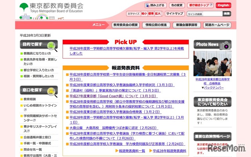Viewport: 251px width, 157px height.
Task: Open Photo News バックナンバー link
Action: tap(214, 88)
